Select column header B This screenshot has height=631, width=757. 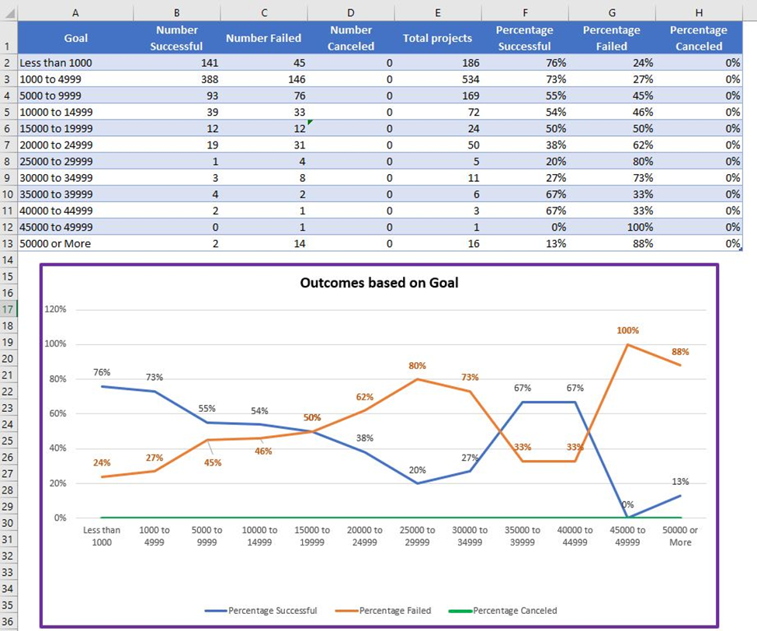tap(176, 13)
